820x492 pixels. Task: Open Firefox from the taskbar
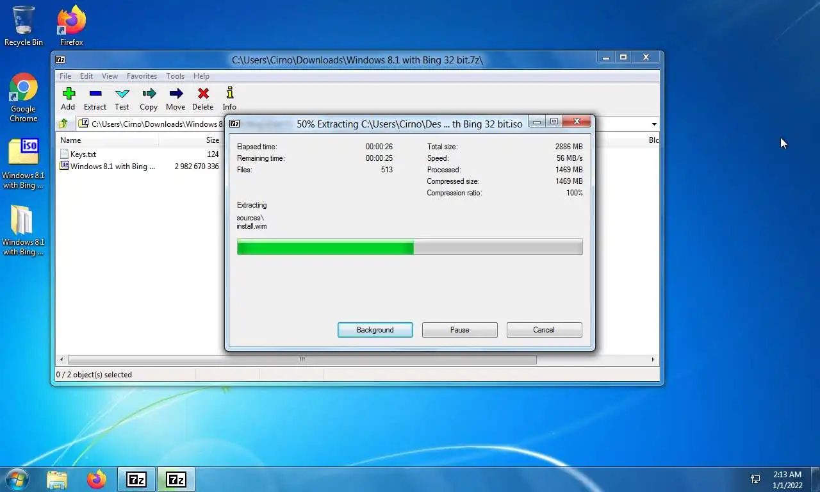click(x=97, y=479)
